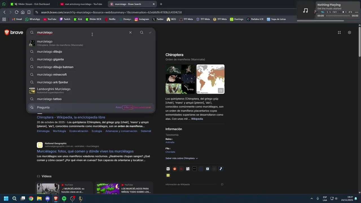Open a new browser tab
Viewport: 361px width, 203px height.
[161, 4]
